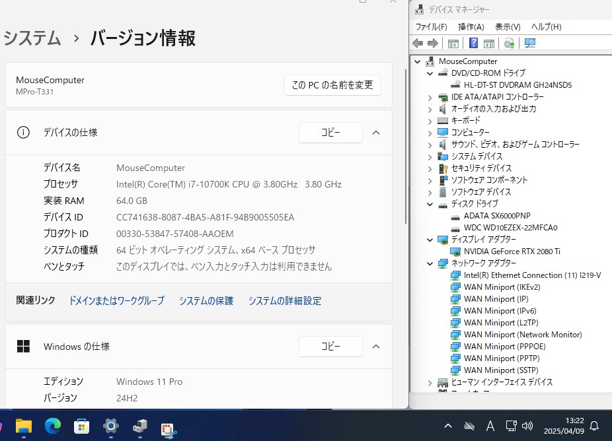Open Microsoft Store from the taskbar
This screenshot has width=612, height=441.
point(81,426)
